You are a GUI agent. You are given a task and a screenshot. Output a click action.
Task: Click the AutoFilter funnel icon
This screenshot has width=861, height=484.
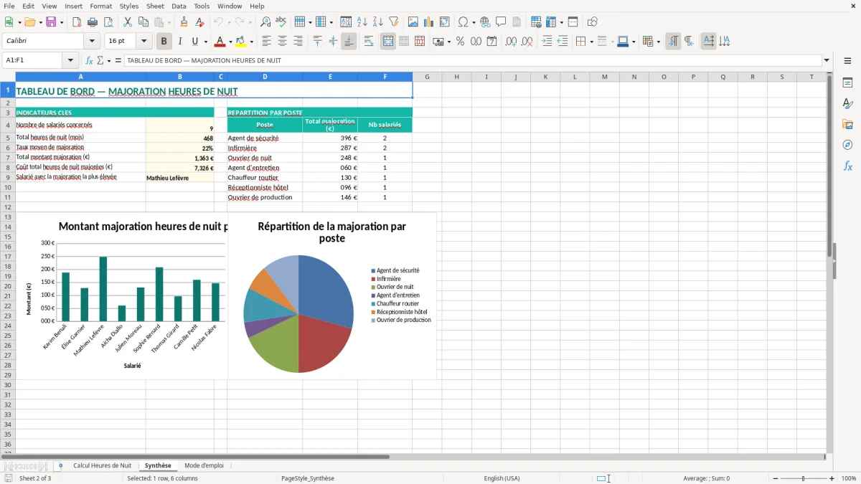tap(394, 22)
